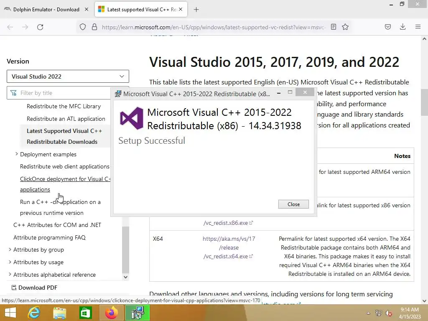This screenshot has height=321, width=428.
Task: Reload the page with the refresh icon
Action: pos(40,27)
